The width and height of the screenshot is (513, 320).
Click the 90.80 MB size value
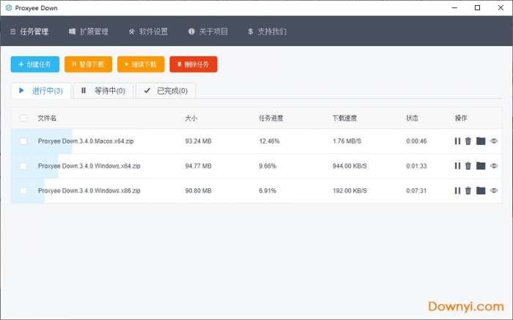click(x=199, y=190)
